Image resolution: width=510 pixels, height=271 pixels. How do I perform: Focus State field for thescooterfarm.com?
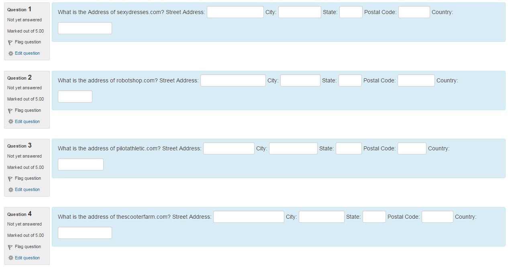point(374,217)
